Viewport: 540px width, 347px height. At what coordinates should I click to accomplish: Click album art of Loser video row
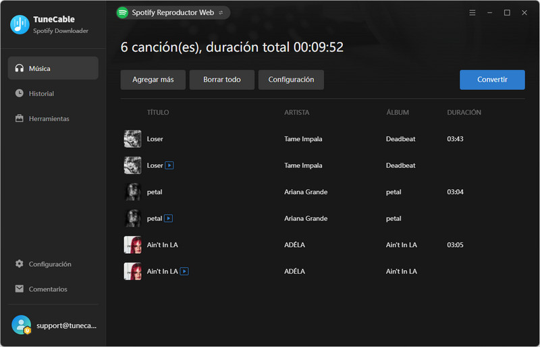coord(132,165)
